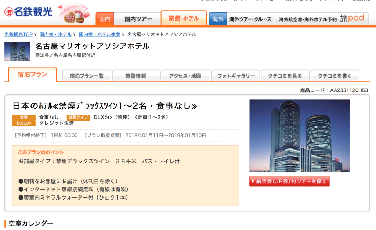The width and height of the screenshot is (376, 230).
Task: Open 海外航空券・海外ホテル予約 旅pad tab
Action: (x=321, y=19)
